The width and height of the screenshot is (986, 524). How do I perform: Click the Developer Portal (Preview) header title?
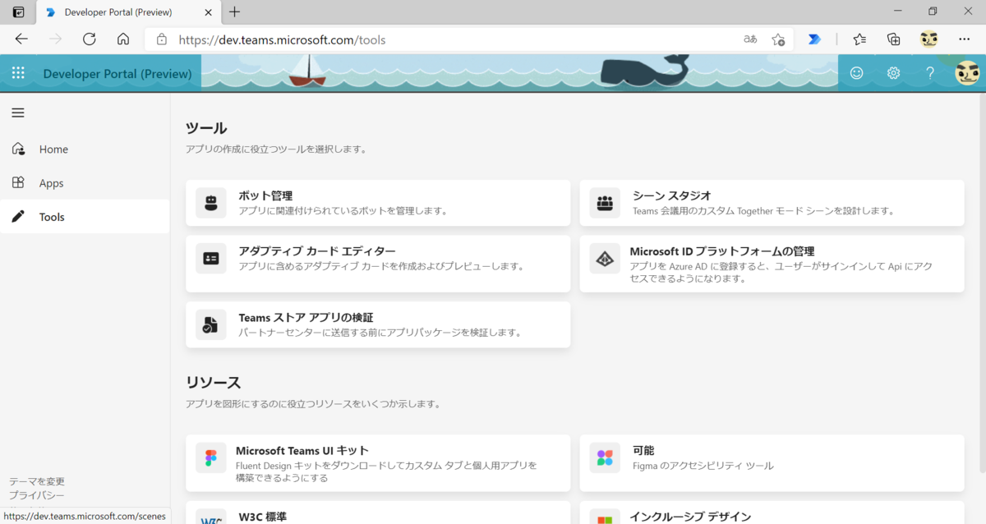pos(117,73)
